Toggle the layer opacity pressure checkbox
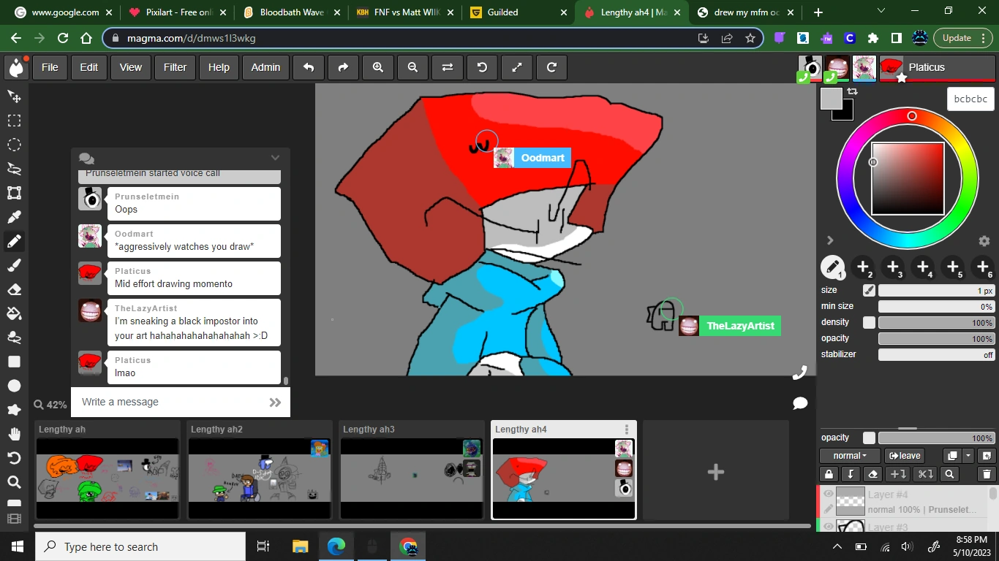999x561 pixels. (869, 438)
